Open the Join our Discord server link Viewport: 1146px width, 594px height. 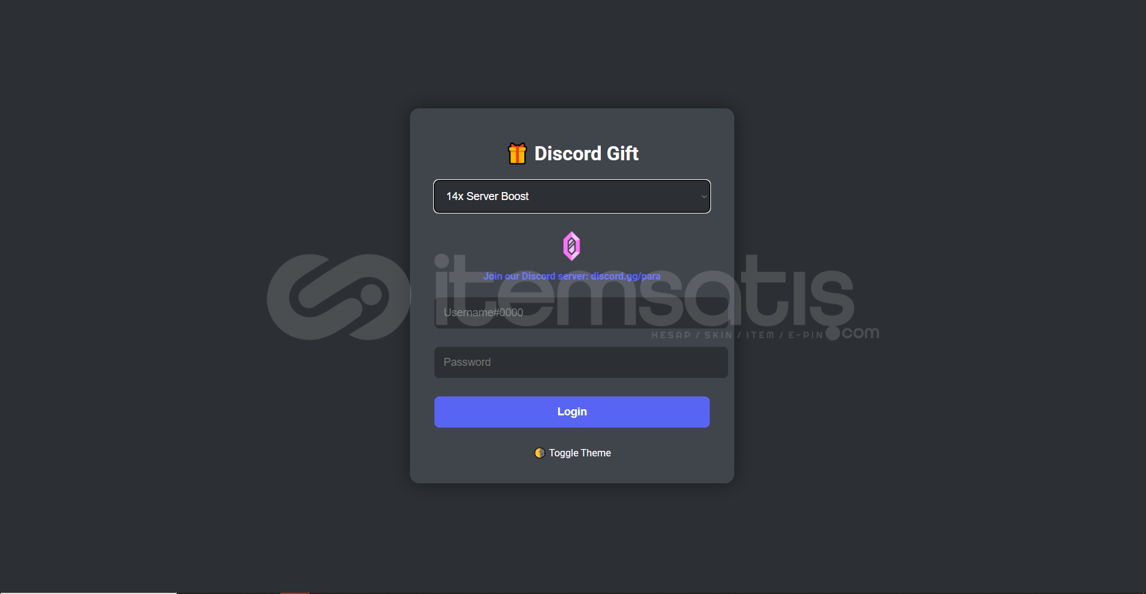571,277
